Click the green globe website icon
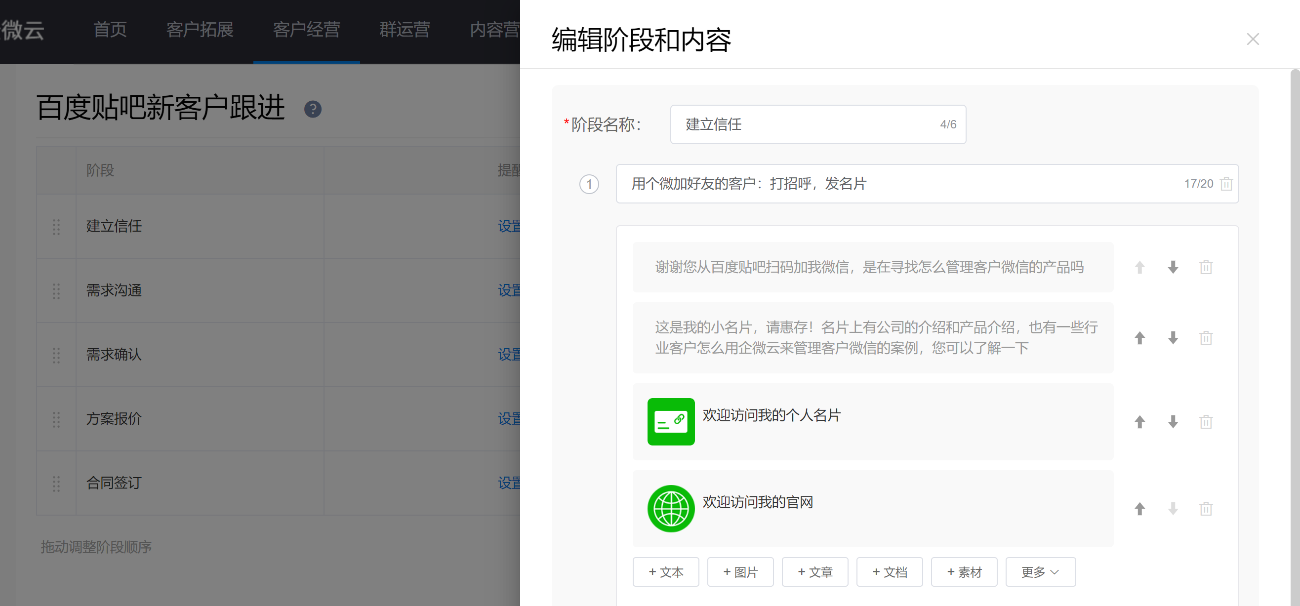 (671, 509)
